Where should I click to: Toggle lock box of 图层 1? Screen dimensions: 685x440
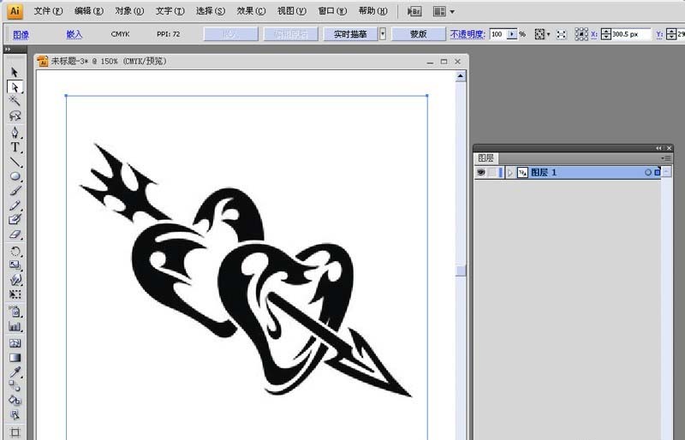coord(492,173)
